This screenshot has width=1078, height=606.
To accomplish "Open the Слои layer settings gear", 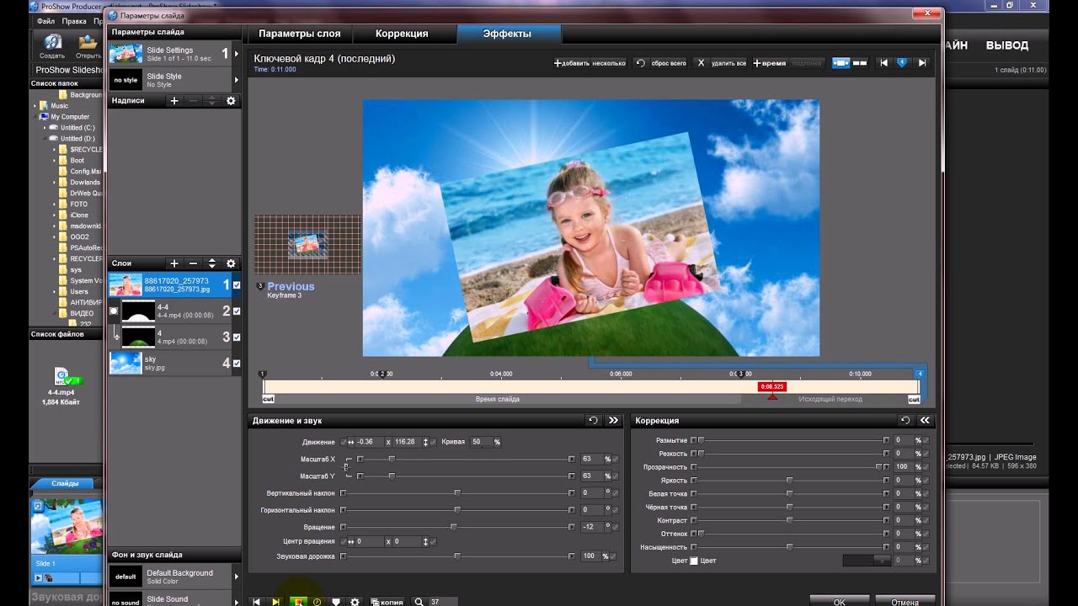I will [231, 263].
